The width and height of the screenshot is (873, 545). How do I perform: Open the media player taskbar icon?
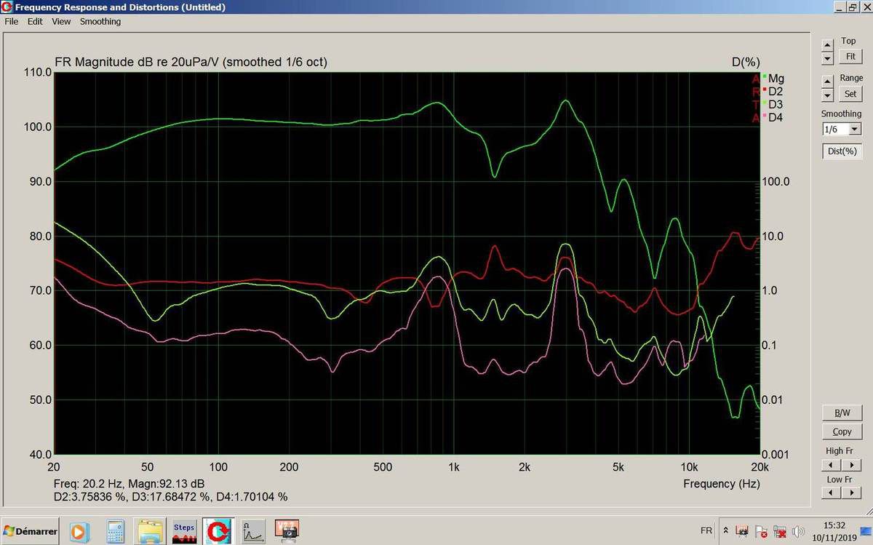coord(79,531)
